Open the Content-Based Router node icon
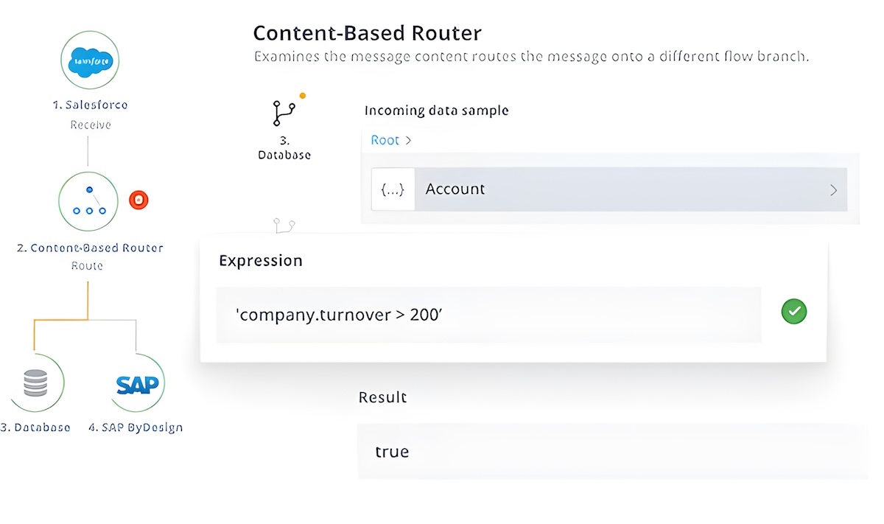This screenshot has width=884, height=524. tap(88, 201)
